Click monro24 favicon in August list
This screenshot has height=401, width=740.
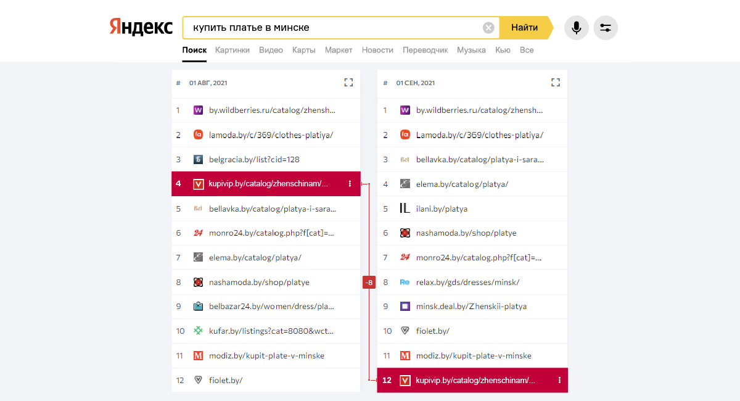(198, 233)
